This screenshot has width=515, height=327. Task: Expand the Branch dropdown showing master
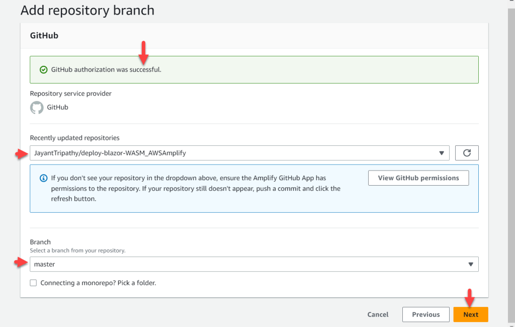click(254, 264)
